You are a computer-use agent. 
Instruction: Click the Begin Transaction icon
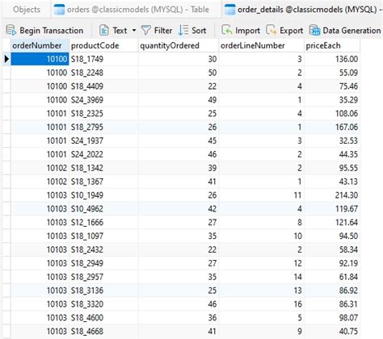point(11,31)
